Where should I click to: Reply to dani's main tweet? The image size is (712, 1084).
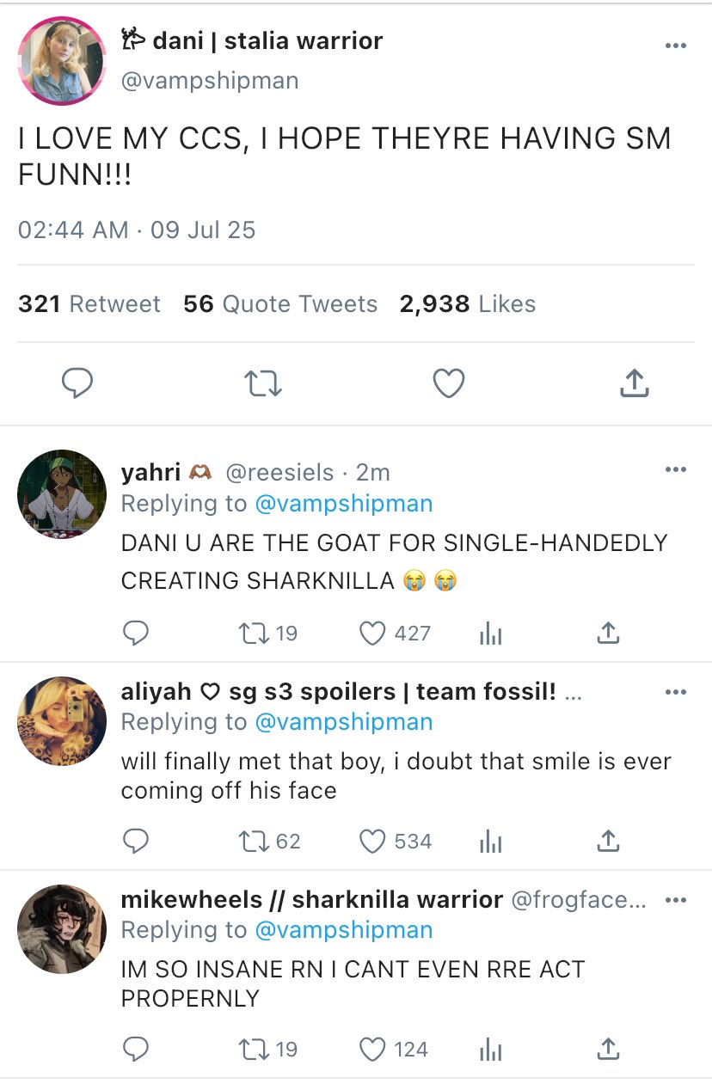click(x=77, y=383)
